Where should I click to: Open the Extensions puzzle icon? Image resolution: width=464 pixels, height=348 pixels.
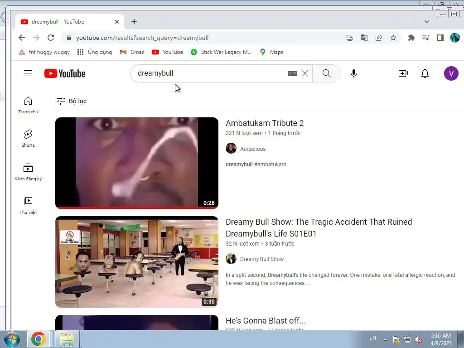[x=411, y=38]
